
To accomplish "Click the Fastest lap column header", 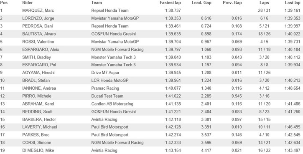I will (x=170, y=3).
